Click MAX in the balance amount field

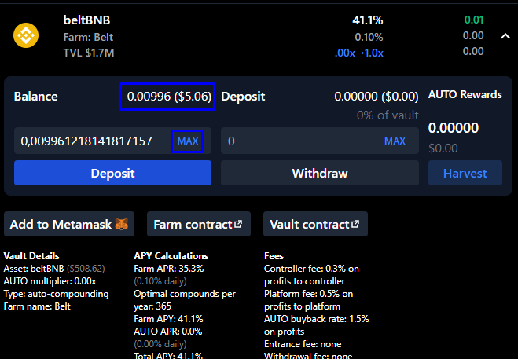point(188,141)
